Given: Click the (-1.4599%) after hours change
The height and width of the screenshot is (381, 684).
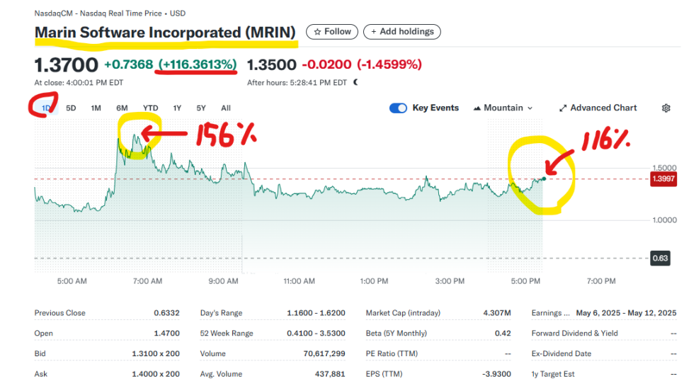Looking at the screenshot, I should click(389, 64).
